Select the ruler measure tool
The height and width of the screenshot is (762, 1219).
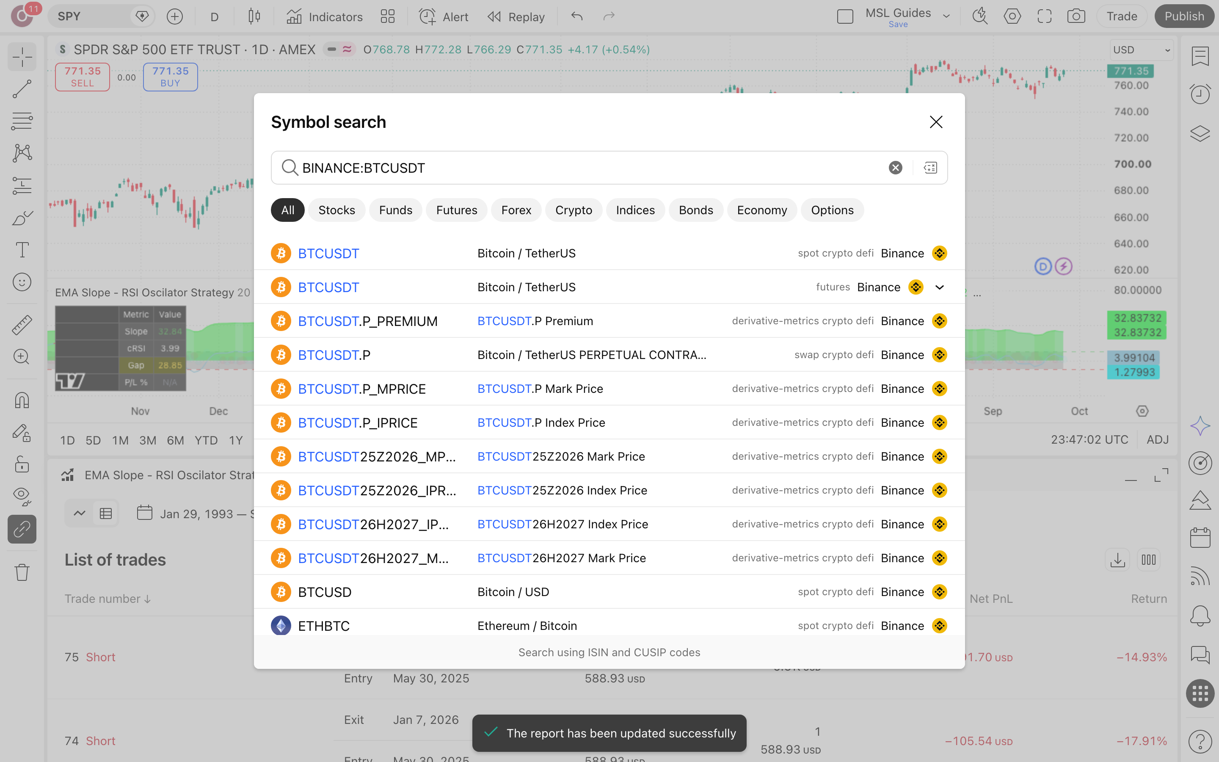(22, 325)
